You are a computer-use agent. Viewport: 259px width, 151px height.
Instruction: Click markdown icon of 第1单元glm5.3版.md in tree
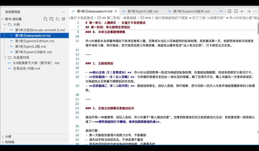[x=11, y=47]
